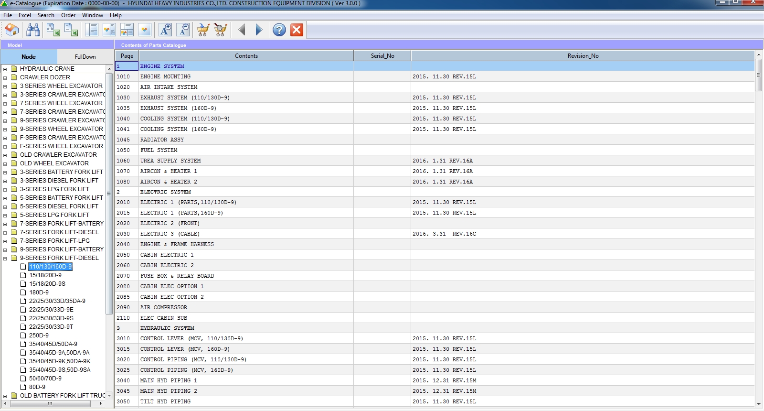Click the red X exit icon
This screenshot has width=764, height=411.
(297, 30)
